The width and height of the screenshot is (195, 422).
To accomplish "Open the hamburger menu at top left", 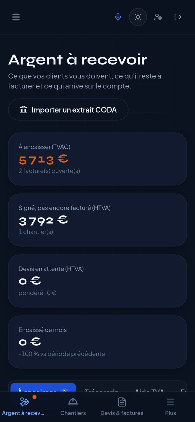I will tap(16, 17).
